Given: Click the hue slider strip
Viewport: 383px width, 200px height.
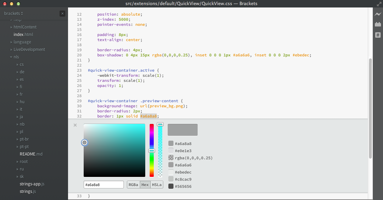Looking at the screenshot, I should 152,150.
